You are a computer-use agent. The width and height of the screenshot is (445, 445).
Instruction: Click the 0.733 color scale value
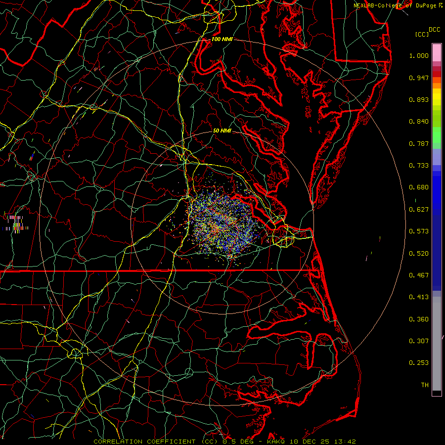tap(419, 166)
